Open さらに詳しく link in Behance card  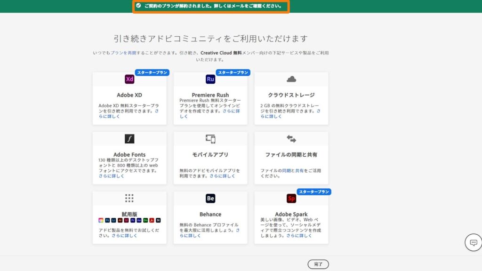[190, 236]
